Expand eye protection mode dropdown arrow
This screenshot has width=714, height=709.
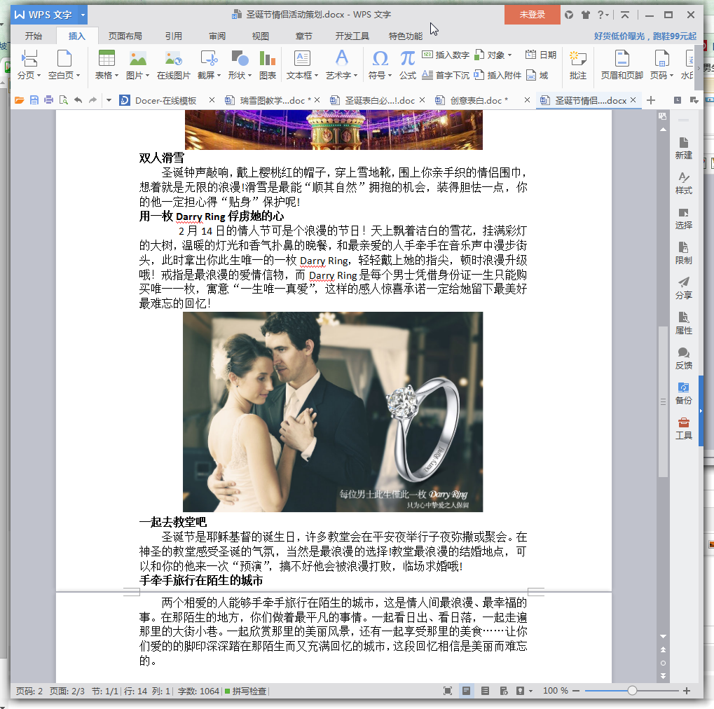530,691
